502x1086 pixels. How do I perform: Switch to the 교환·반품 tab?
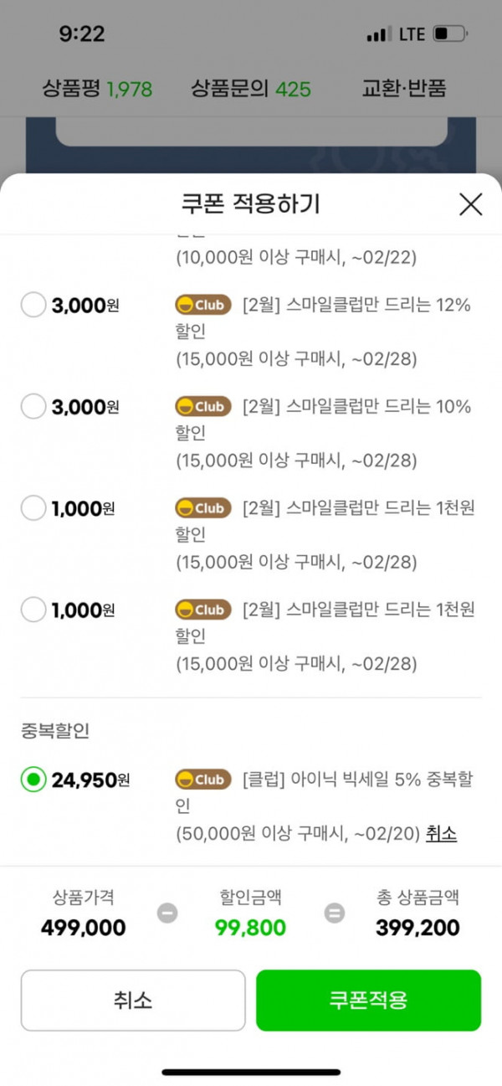[x=404, y=88]
